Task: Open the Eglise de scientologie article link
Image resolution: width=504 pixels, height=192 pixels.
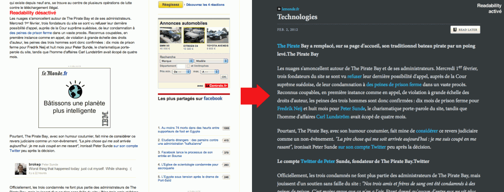Action: [x=188, y=166]
